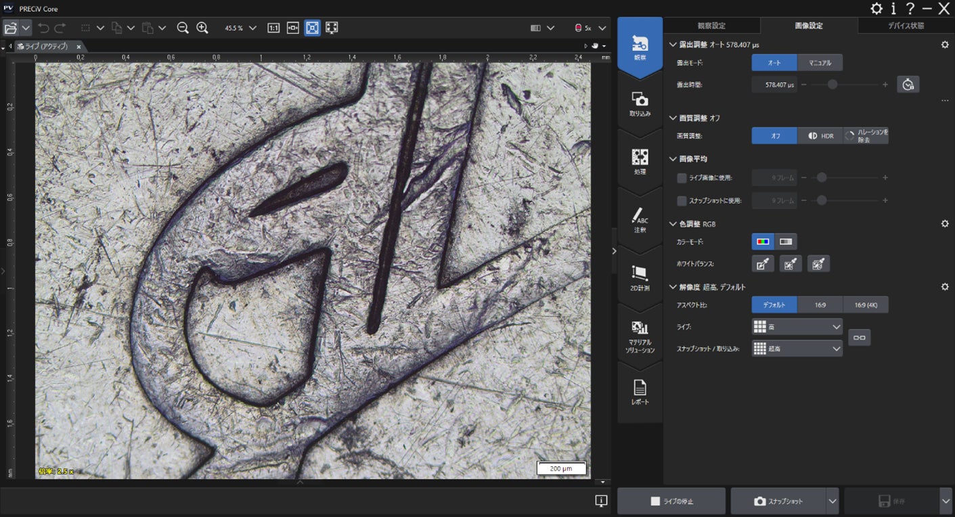The image size is (955, 517).
Task: Click the undo arrow icon
Action: [44, 28]
